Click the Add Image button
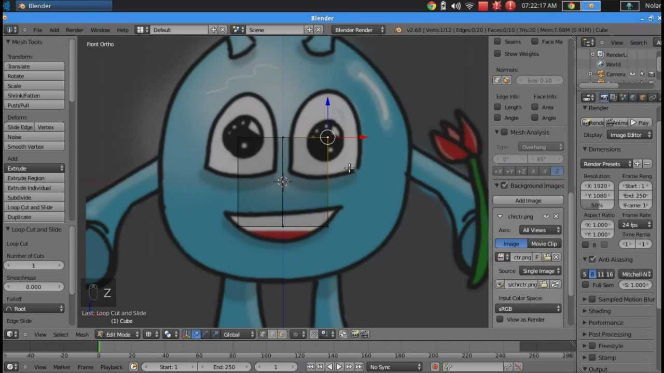Image resolution: width=664 pixels, height=373 pixels. click(x=528, y=200)
